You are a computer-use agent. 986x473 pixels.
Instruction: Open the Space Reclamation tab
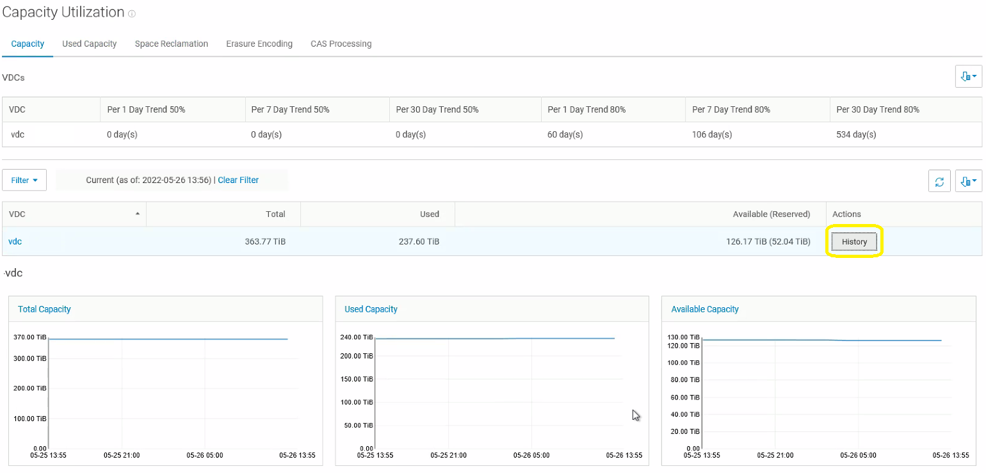(x=171, y=44)
